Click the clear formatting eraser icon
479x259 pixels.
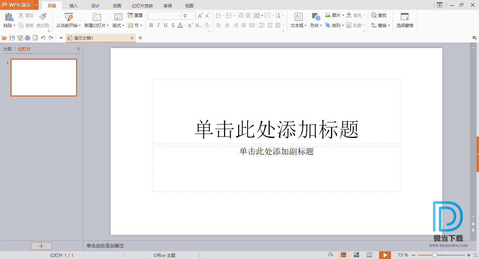(x=207, y=25)
